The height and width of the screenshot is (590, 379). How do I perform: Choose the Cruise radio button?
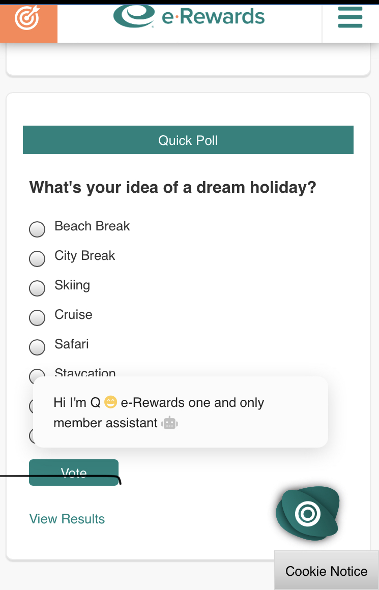click(37, 317)
